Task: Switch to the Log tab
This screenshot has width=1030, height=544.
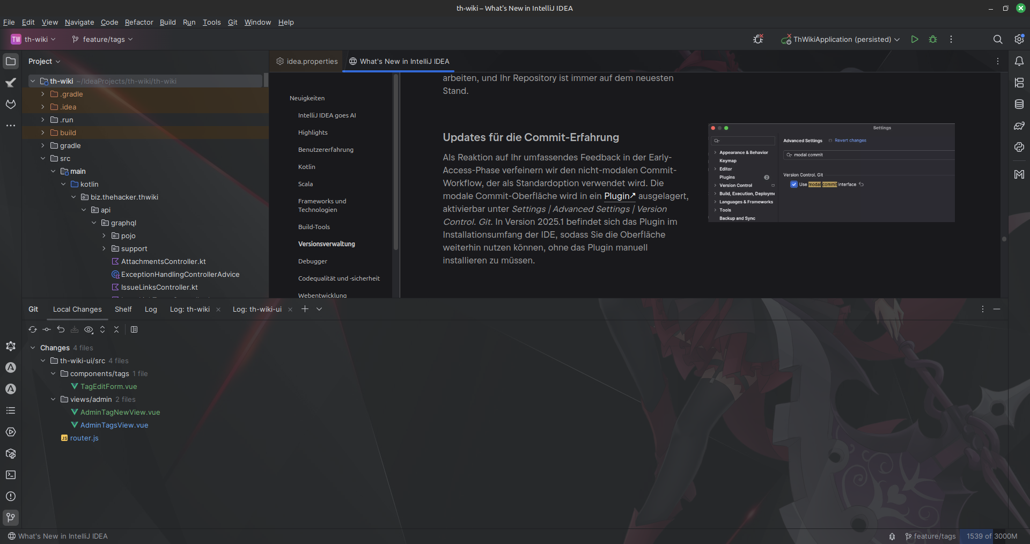Action: tap(151, 309)
